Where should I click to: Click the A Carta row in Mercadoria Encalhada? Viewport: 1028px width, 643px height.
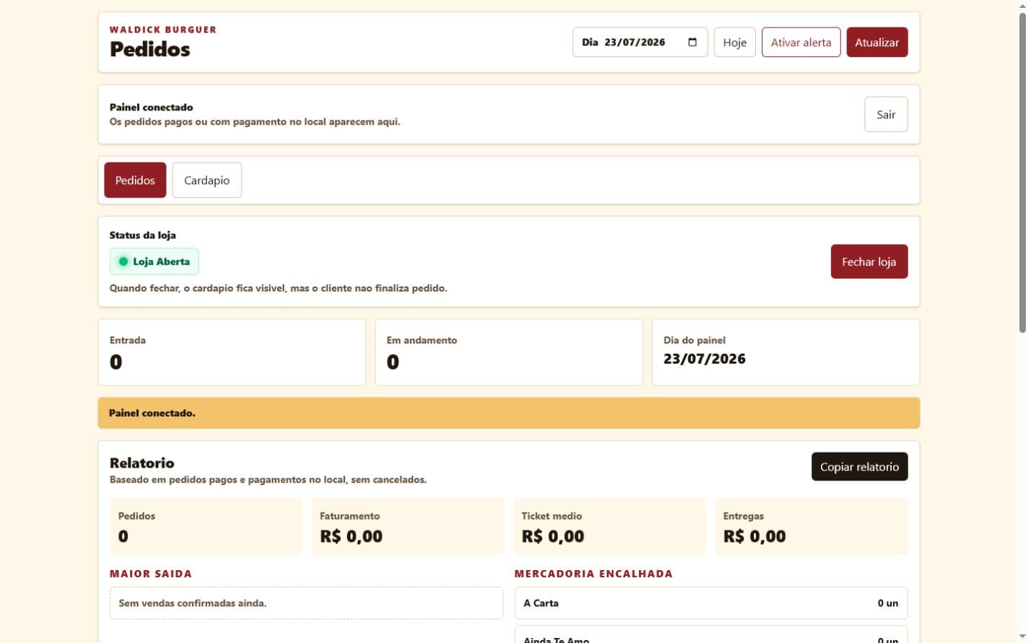pyautogui.click(x=711, y=603)
